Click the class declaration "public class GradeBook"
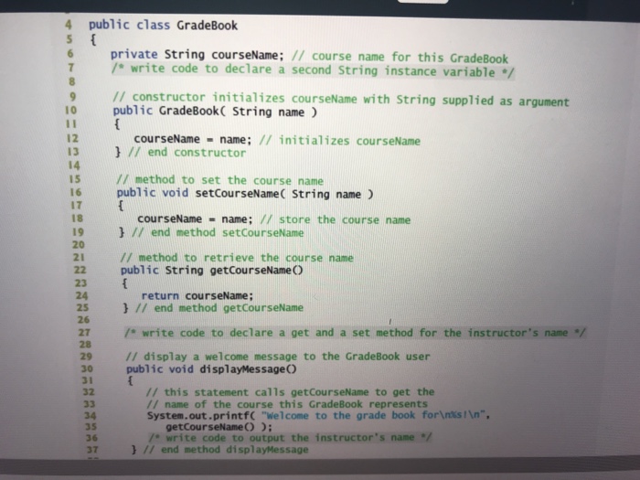The height and width of the screenshot is (480, 640). (x=163, y=26)
